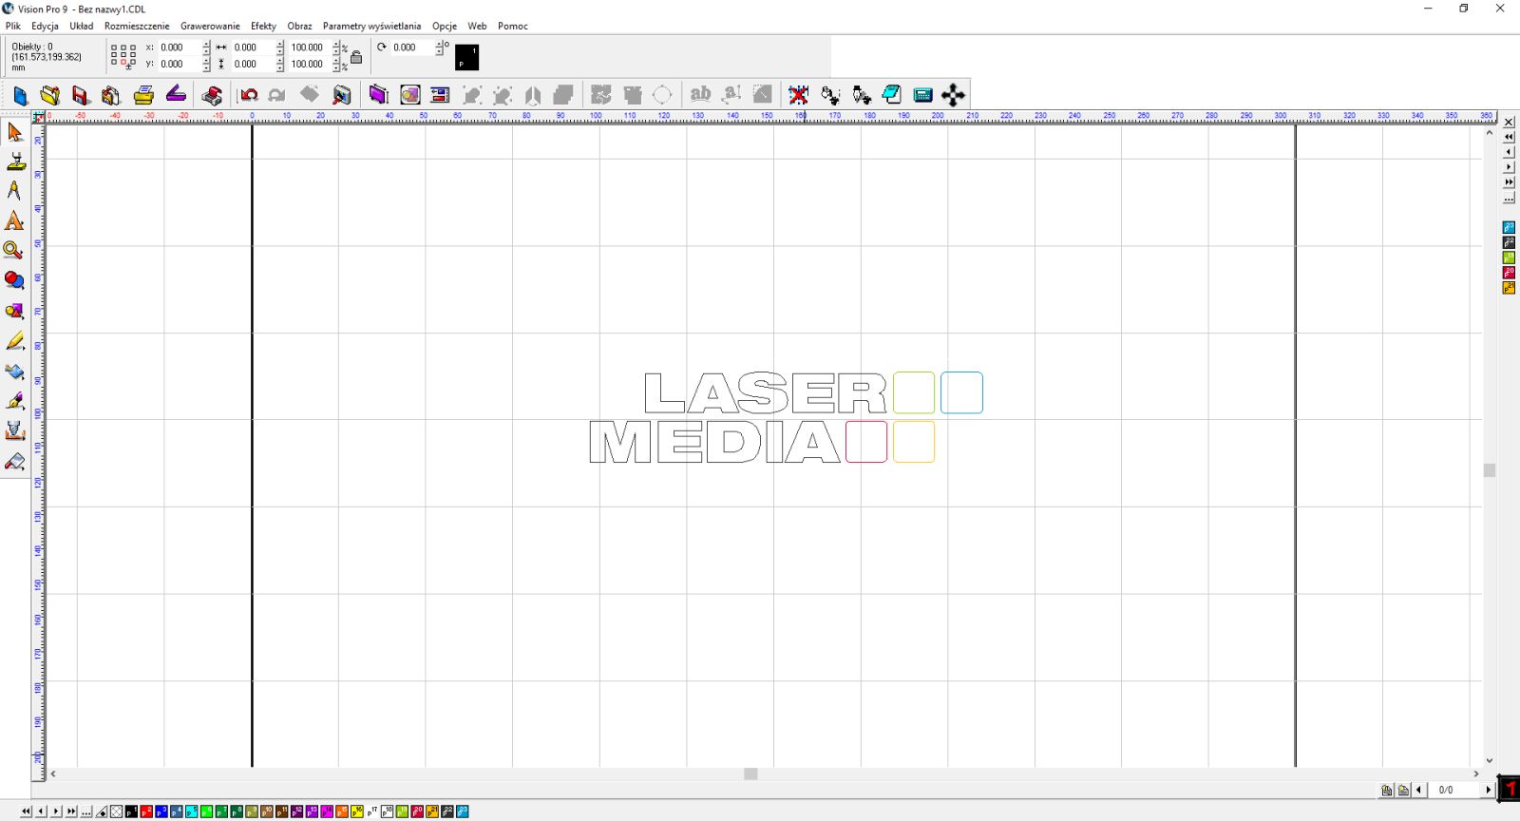Click the fill/stroke toggle icon in bottom palette
The image size is (1520, 821).
click(x=102, y=811)
